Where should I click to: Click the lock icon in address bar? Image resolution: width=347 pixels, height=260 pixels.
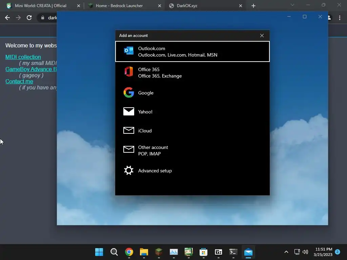43,18
